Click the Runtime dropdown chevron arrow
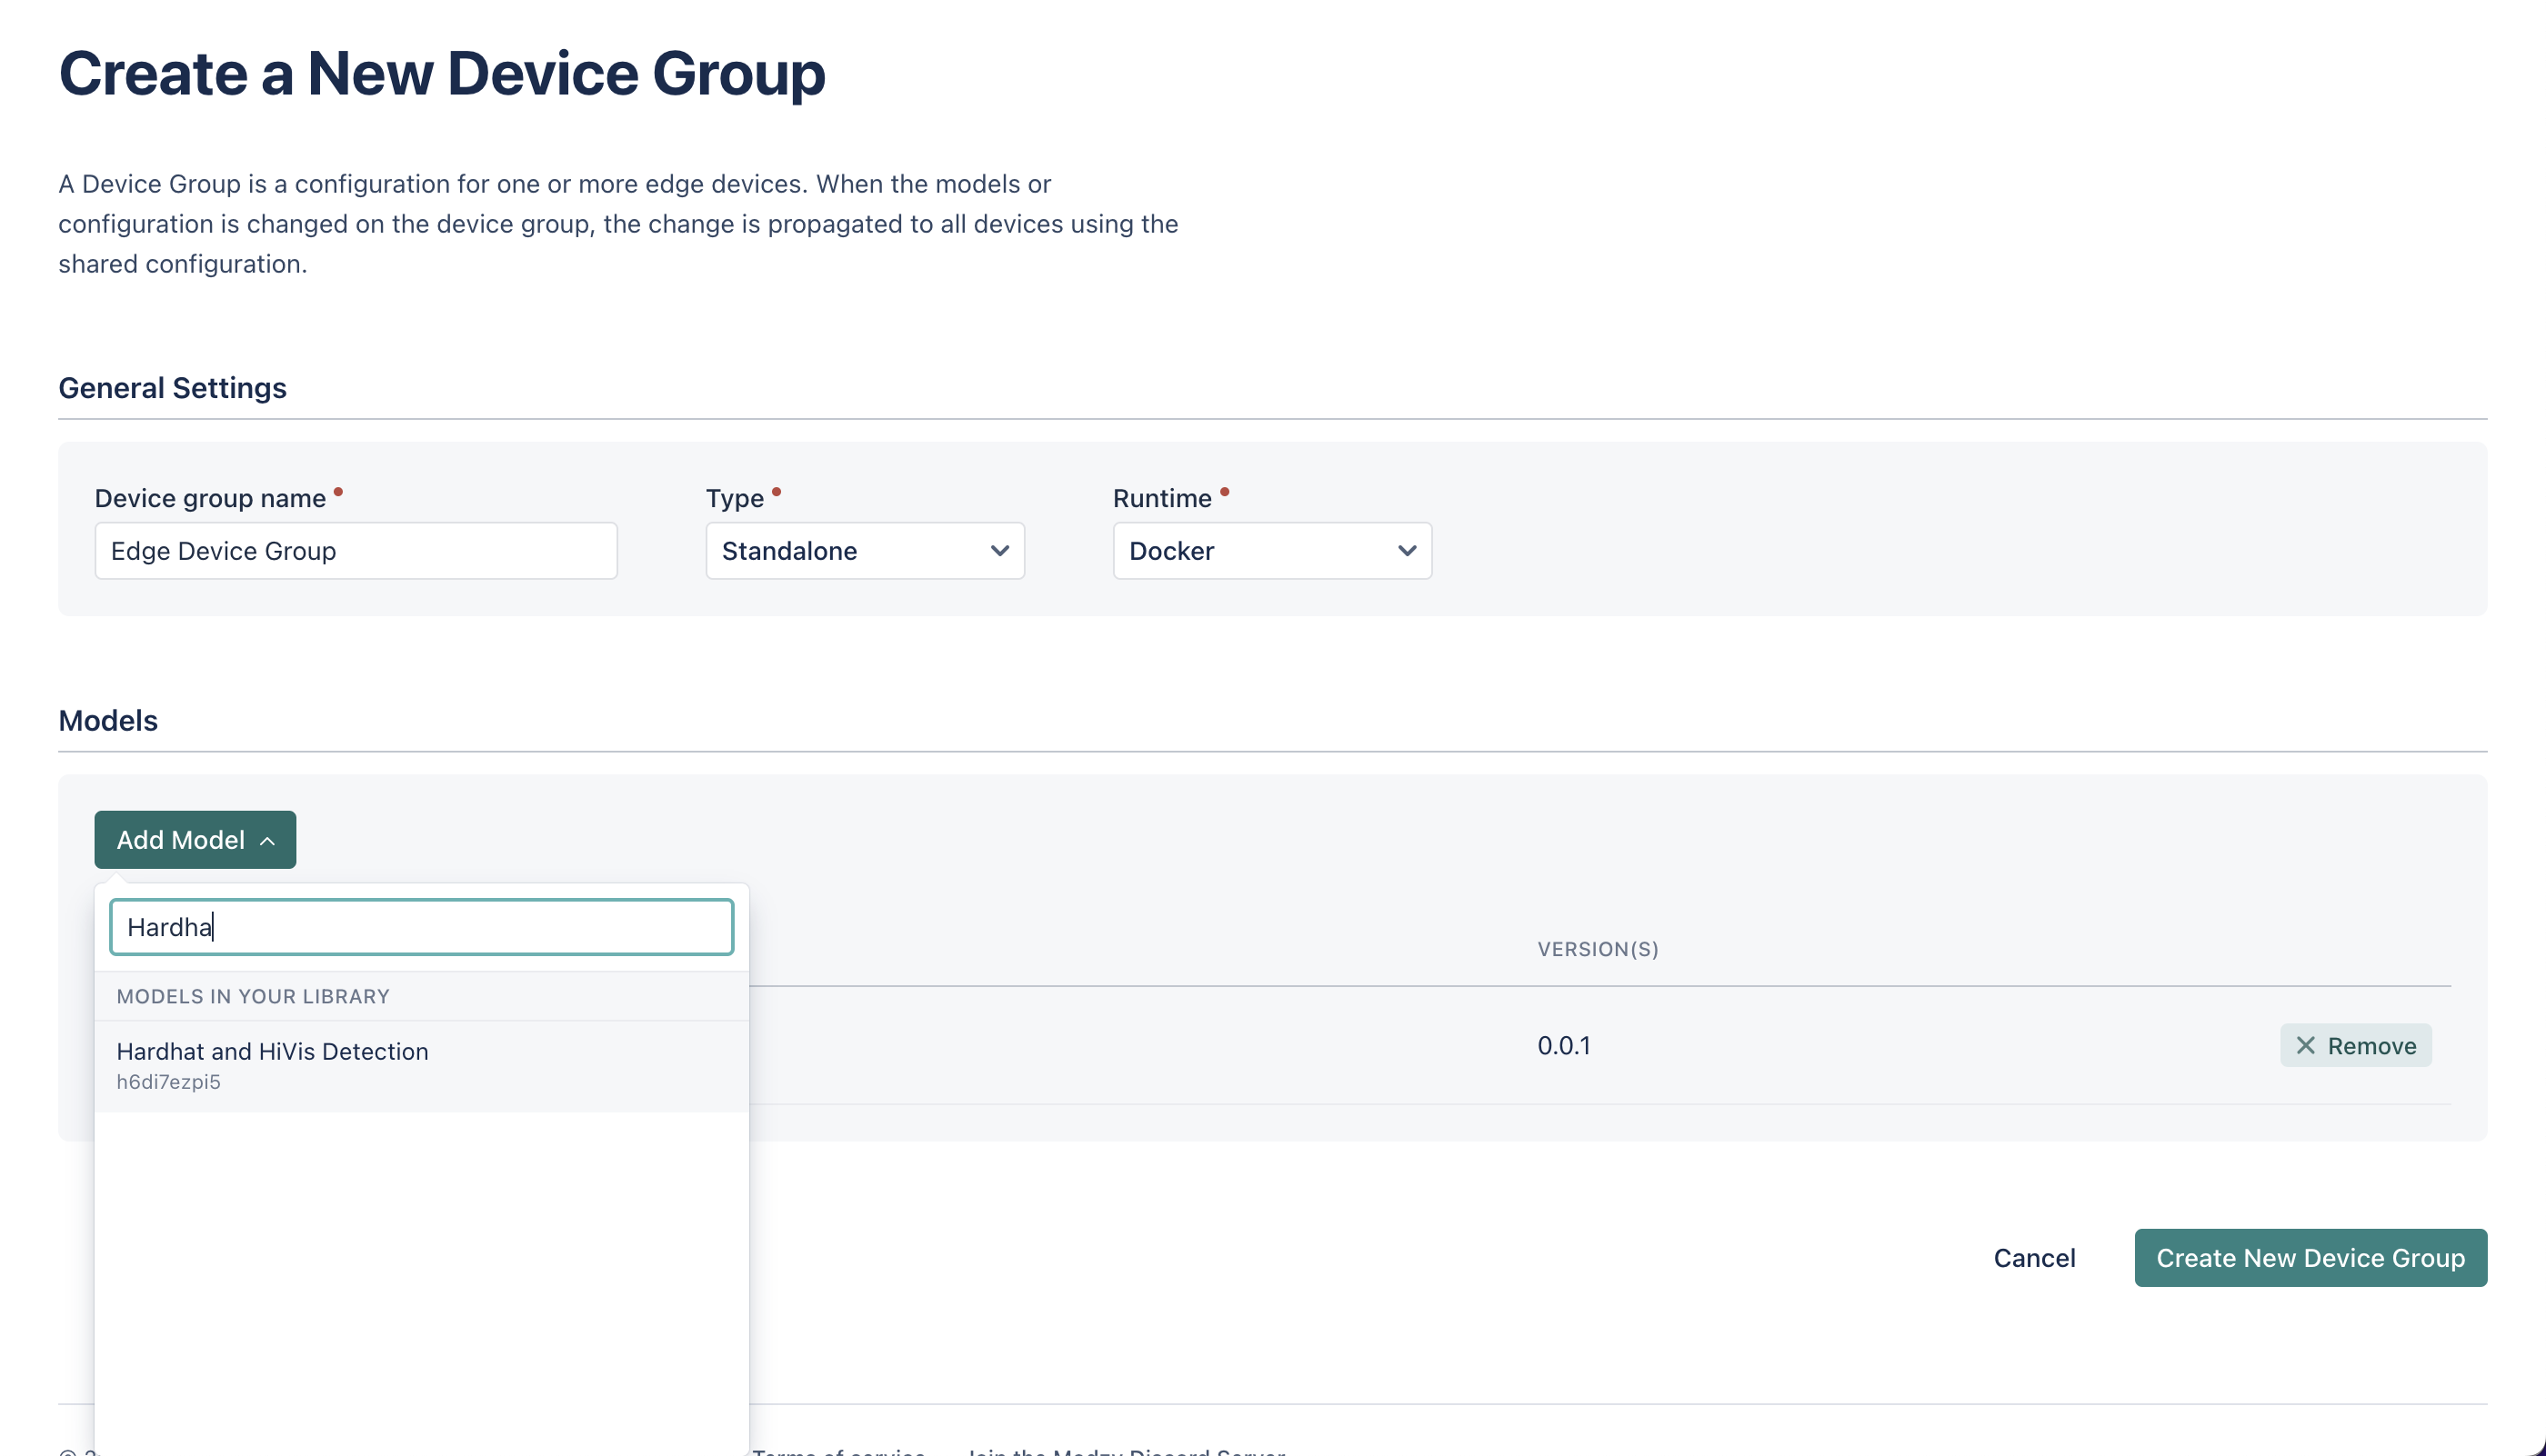2546x1456 pixels. 1406,551
